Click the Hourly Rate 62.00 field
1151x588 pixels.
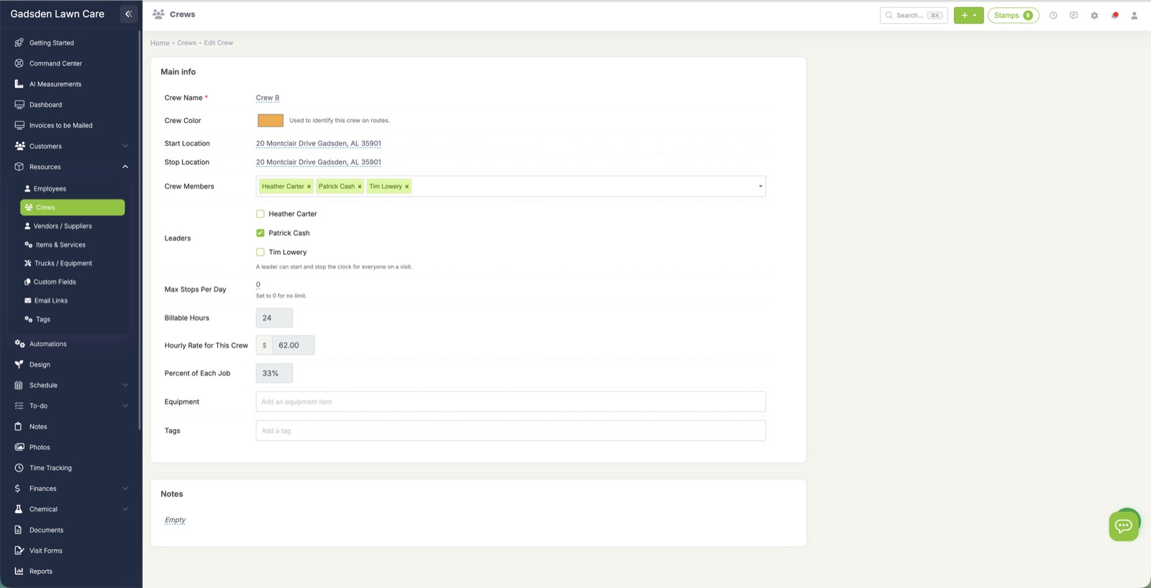[294, 345]
